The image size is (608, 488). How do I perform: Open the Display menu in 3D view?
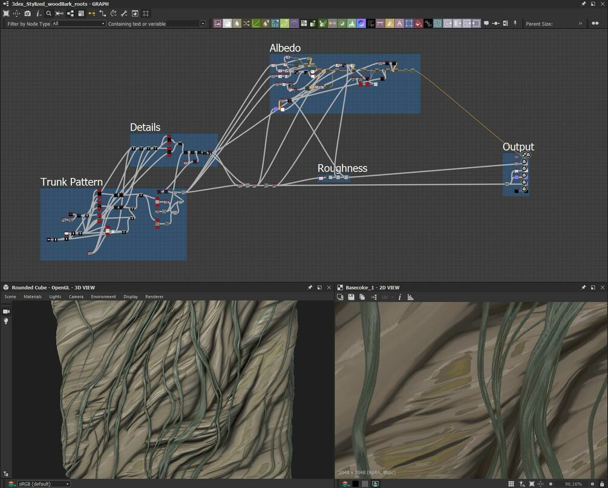[131, 297]
